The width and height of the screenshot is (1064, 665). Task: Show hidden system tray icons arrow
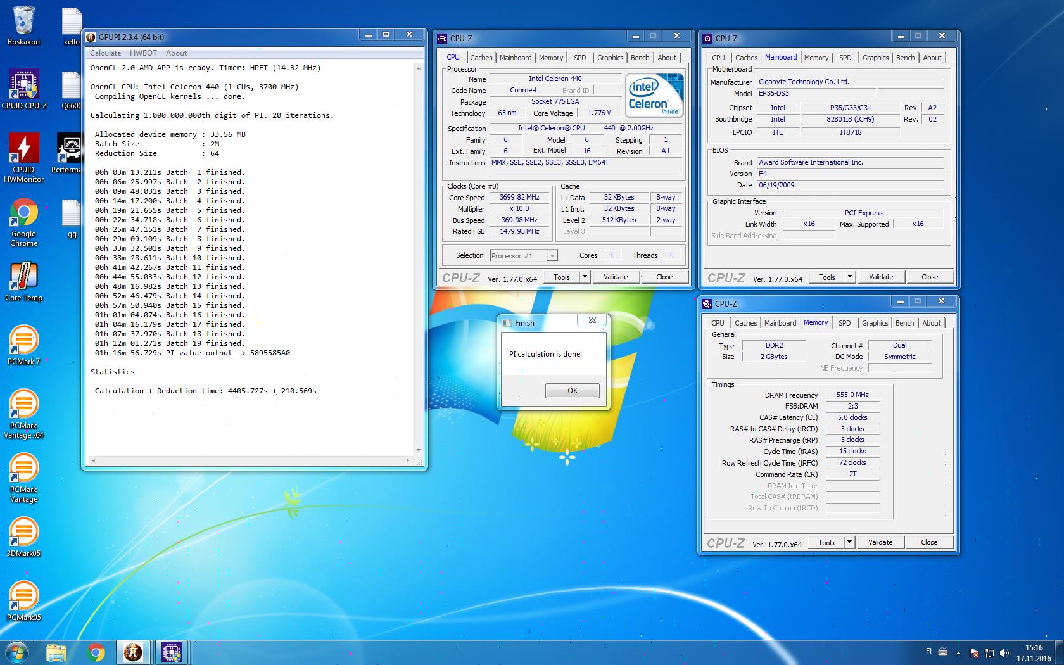coord(958,652)
